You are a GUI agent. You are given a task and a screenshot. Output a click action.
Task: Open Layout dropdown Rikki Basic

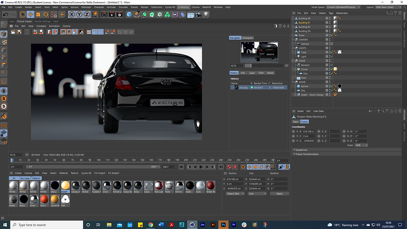[x=389, y=7]
